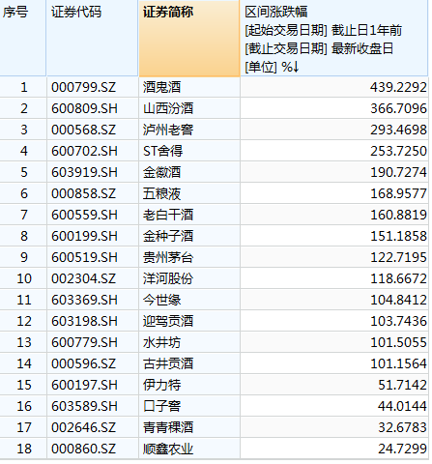Click value 44.0144
This screenshot has height=464, width=432.
(x=402, y=406)
